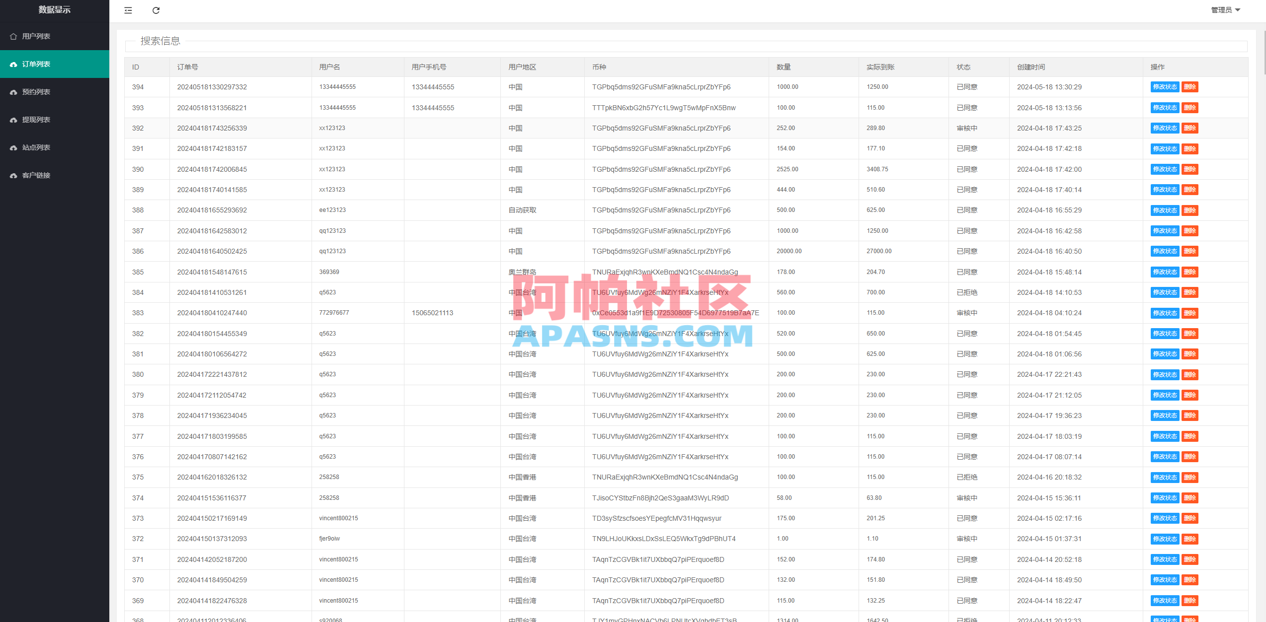This screenshot has height=622, width=1266.
Task: Click the cloud icon next to 订单列表
Action: (13, 64)
